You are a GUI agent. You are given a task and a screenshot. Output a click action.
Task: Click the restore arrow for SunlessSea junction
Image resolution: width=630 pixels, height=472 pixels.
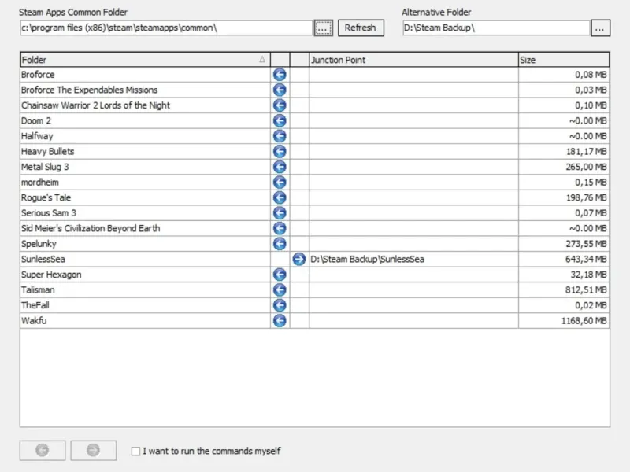coord(299,260)
